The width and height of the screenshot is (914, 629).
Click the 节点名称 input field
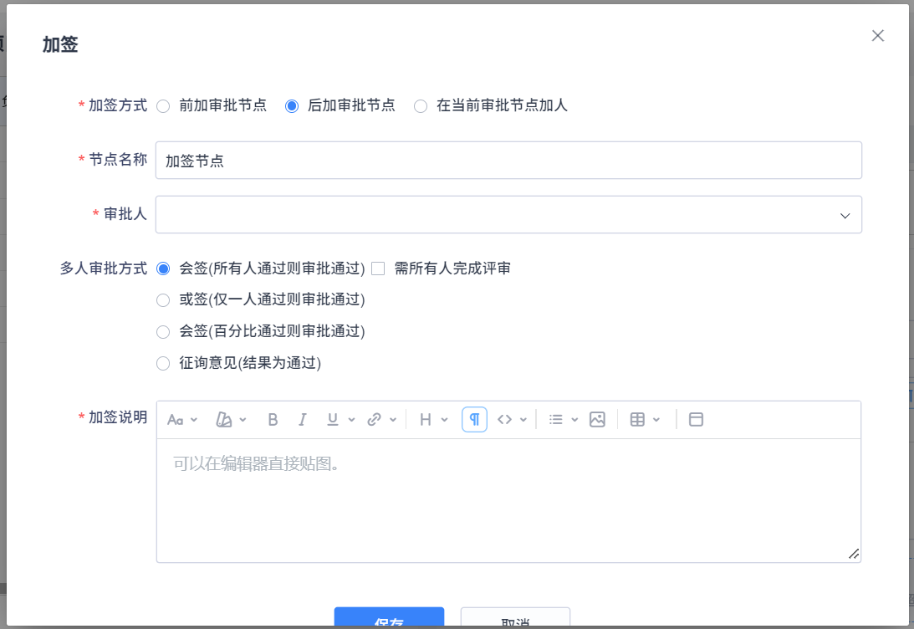point(508,161)
